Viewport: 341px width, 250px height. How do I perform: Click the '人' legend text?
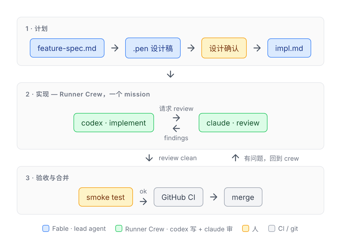point(255,229)
